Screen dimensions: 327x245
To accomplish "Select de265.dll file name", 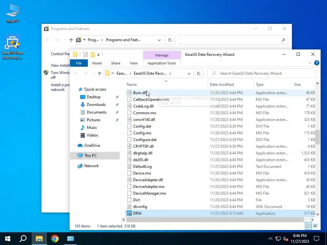I will coord(141,160).
